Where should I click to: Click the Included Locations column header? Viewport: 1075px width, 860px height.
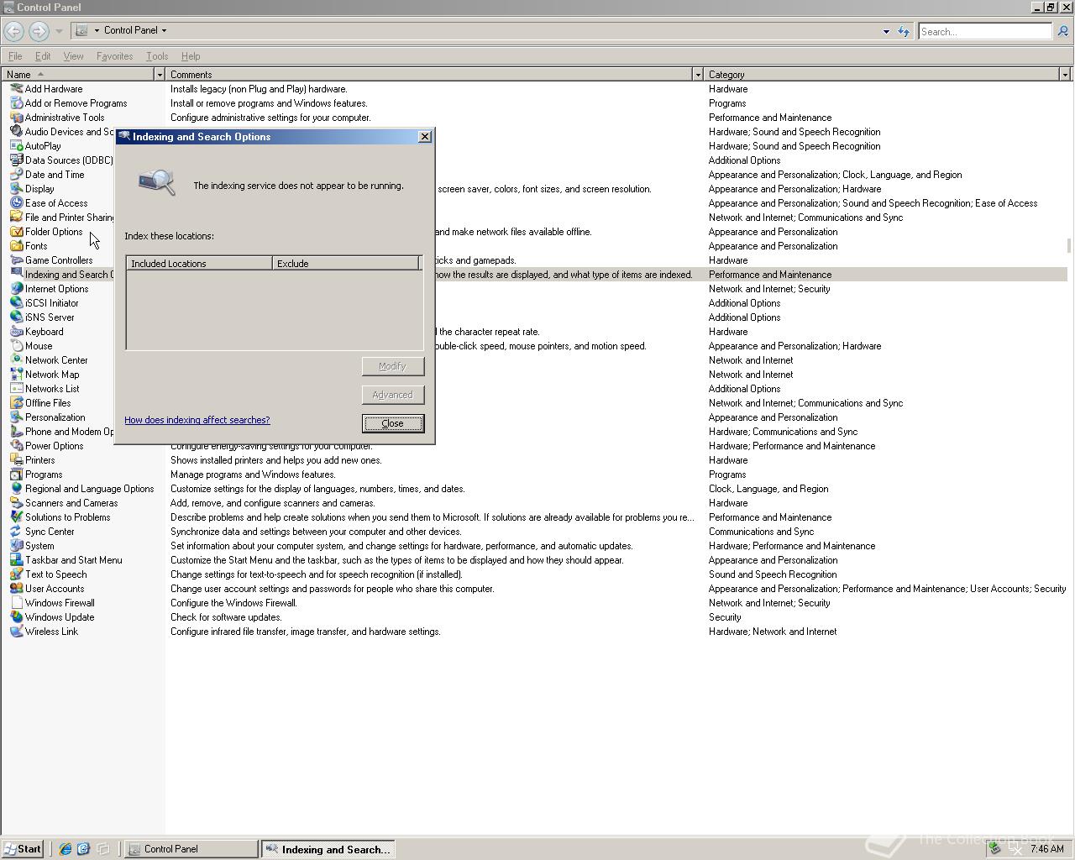pos(199,264)
